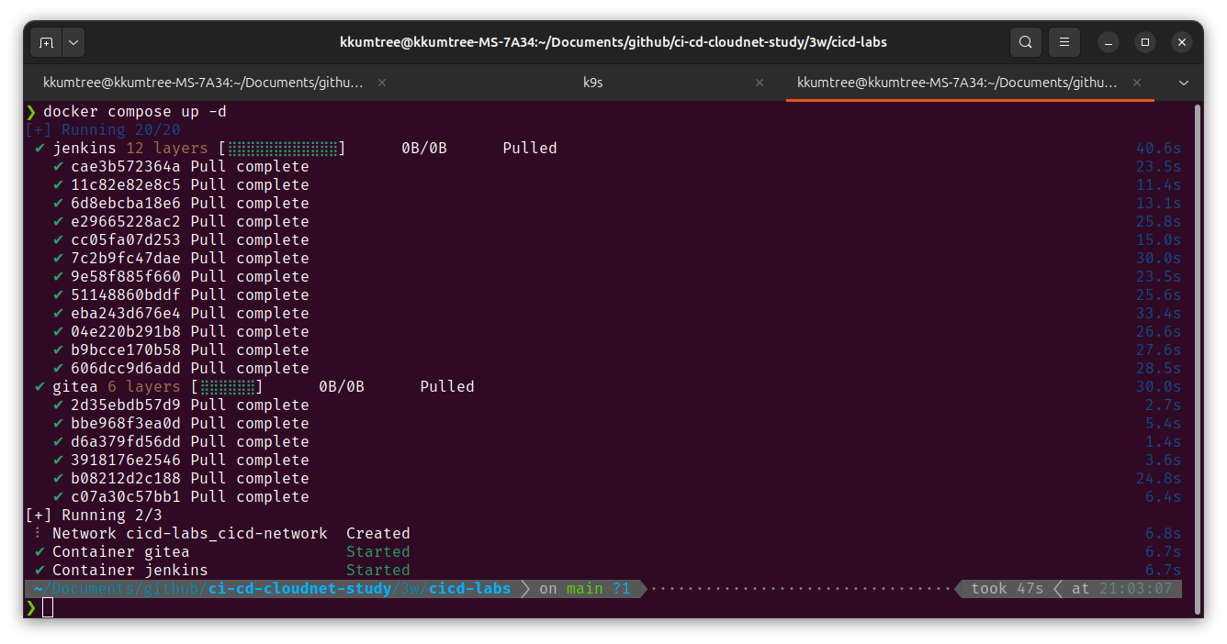Click layer '2d35ebdb57d9 Pull complete'
This screenshot has width=1227, height=644.
click(181, 405)
